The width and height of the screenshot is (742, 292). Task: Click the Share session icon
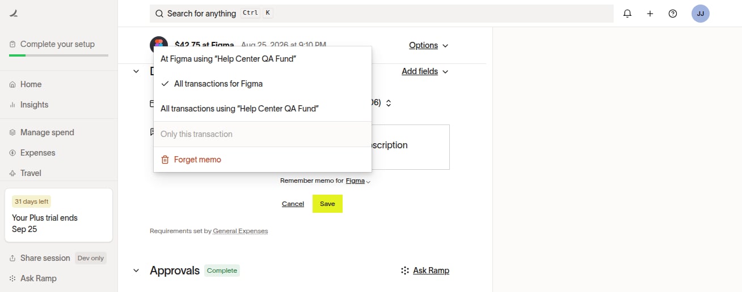[x=12, y=258]
